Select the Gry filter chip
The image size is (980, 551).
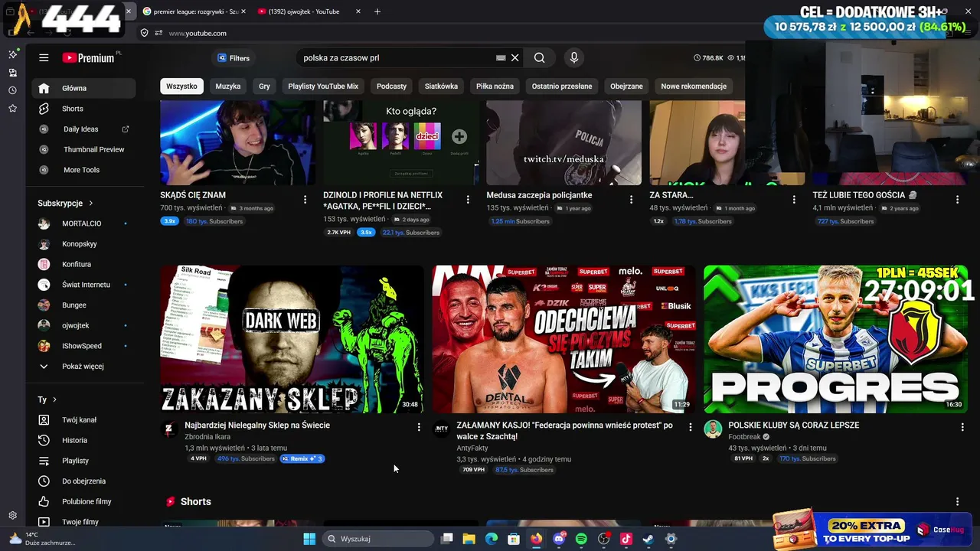[x=264, y=86]
